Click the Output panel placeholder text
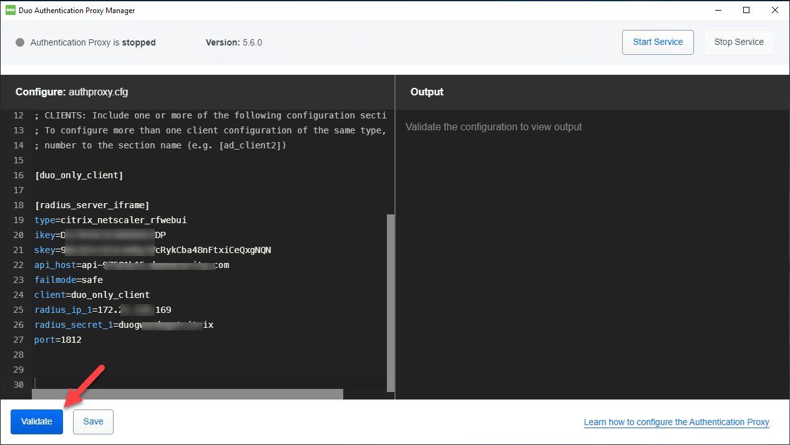Image resolution: width=790 pixels, height=445 pixels. click(x=493, y=127)
